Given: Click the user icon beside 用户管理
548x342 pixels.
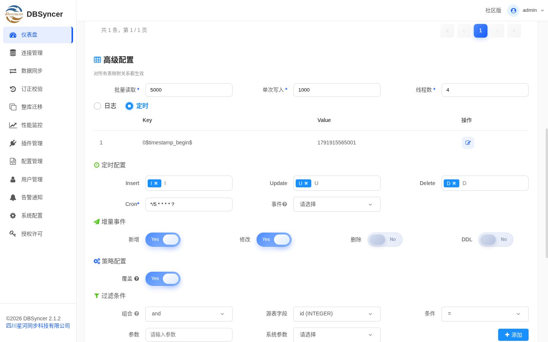Looking at the screenshot, I should click(13, 179).
